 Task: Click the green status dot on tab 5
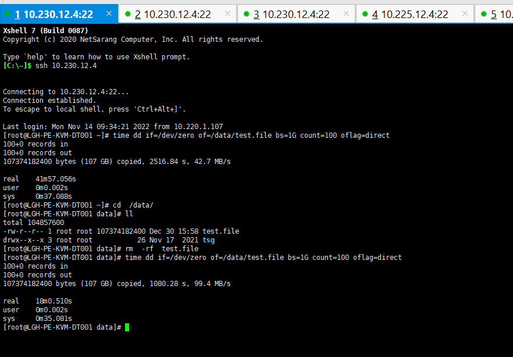pos(484,14)
